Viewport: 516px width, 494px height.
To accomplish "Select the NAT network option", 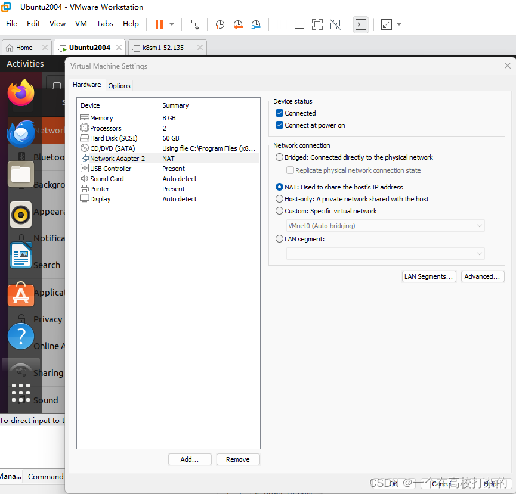I will (279, 187).
